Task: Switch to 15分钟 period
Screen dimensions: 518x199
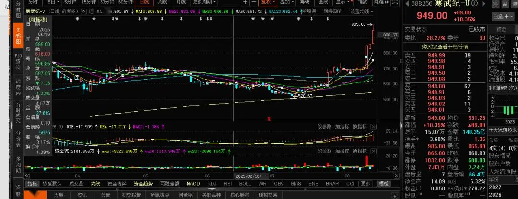Action: click(x=89, y=2)
